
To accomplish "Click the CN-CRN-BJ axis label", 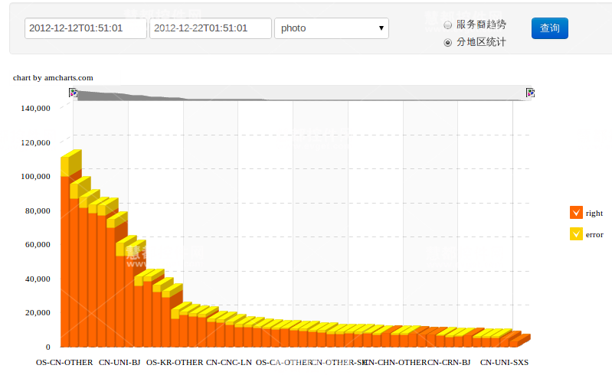I will (x=449, y=363).
